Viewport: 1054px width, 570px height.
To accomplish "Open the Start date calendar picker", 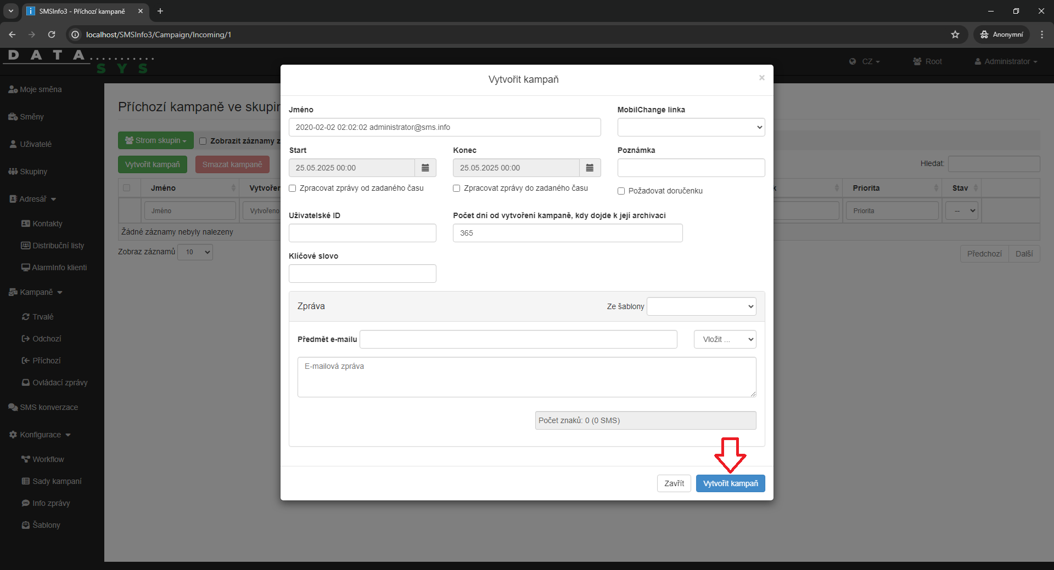I will [x=425, y=168].
